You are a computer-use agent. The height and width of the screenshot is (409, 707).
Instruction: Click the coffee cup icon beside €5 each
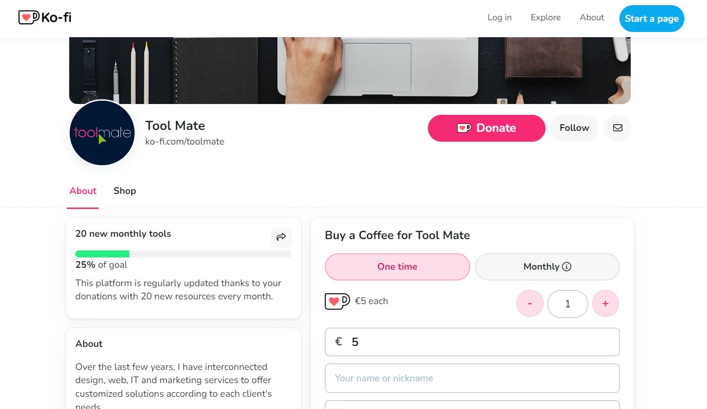[x=337, y=301]
